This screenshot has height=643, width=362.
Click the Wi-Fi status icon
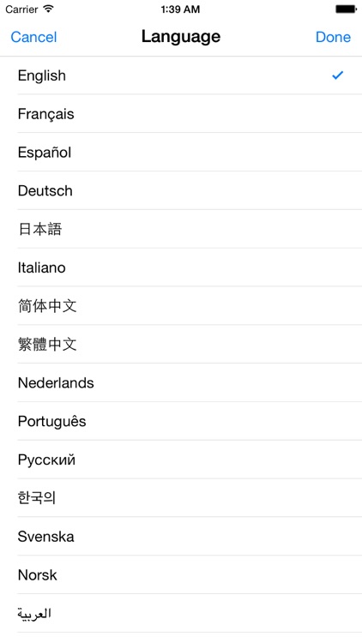[49, 9]
